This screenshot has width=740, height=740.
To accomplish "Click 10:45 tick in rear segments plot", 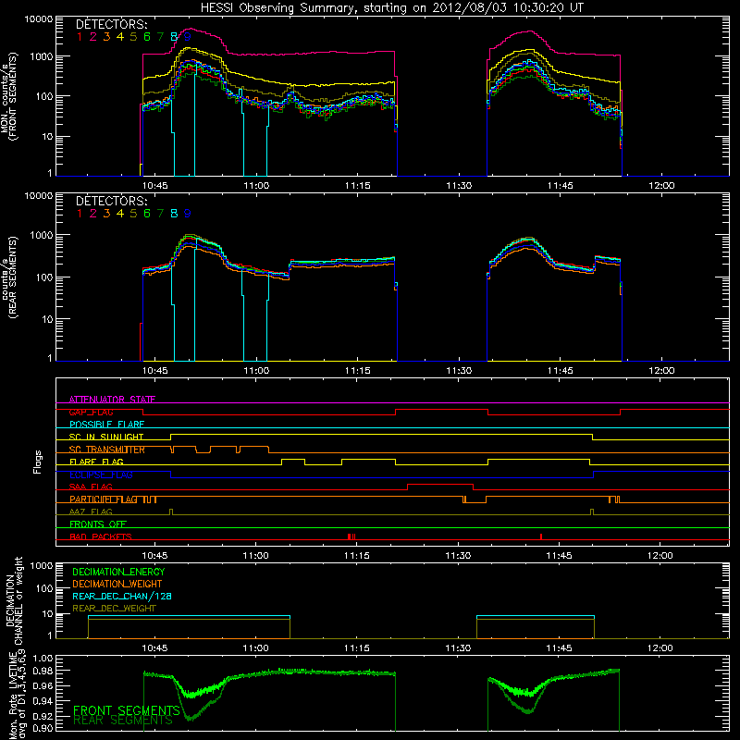I will click(x=154, y=371).
